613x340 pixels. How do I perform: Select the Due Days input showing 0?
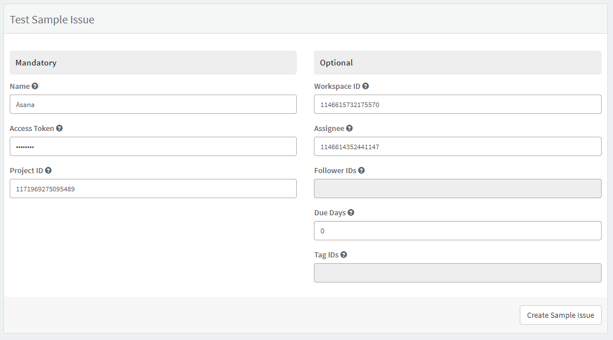click(x=457, y=231)
